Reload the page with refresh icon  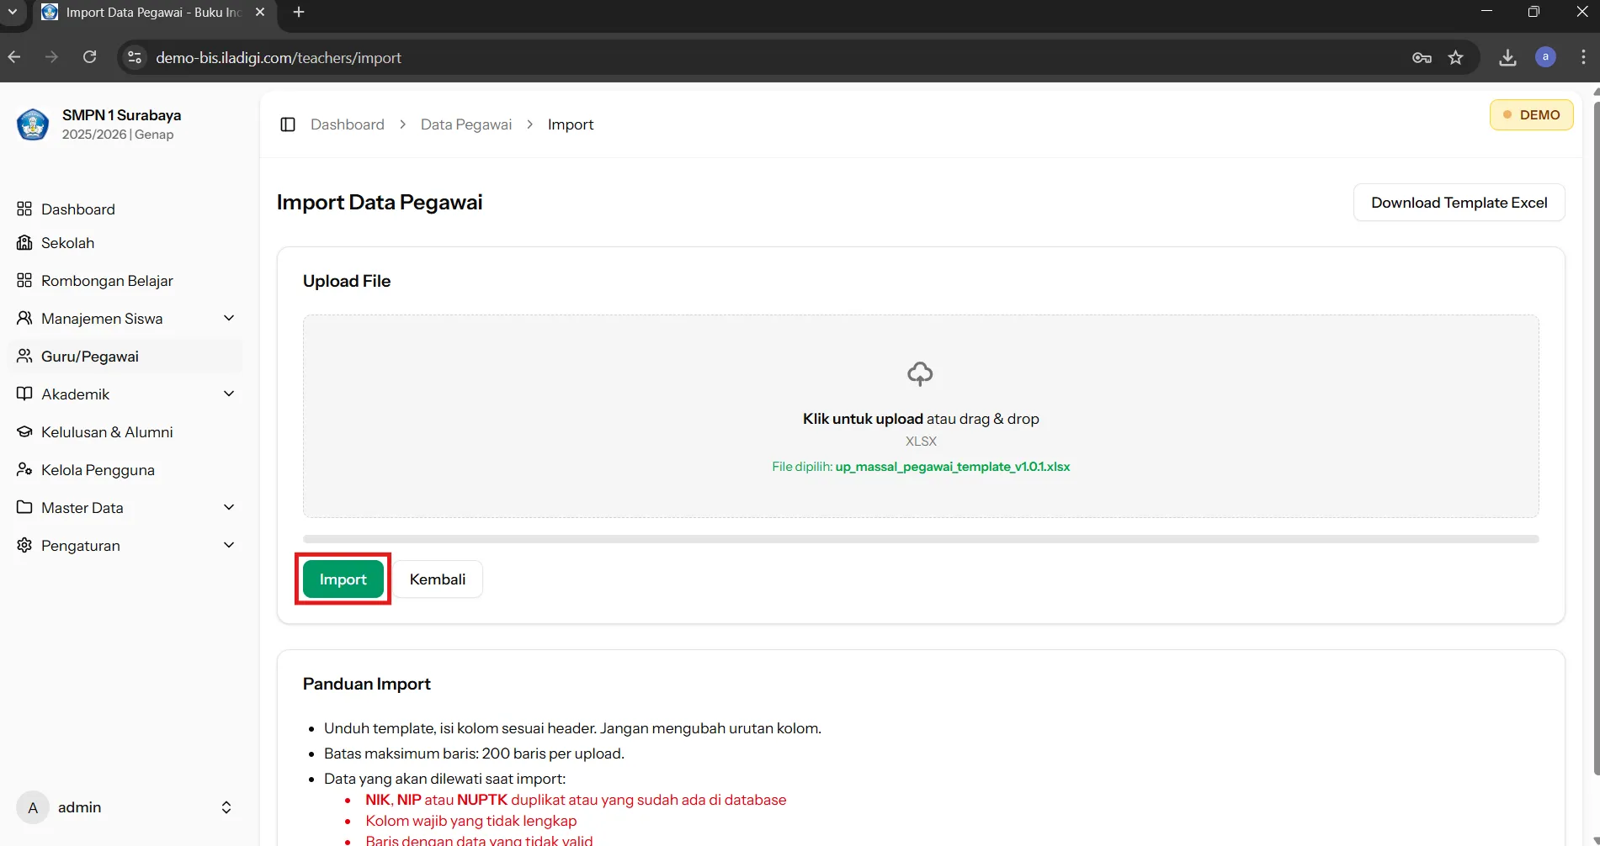pos(89,57)
